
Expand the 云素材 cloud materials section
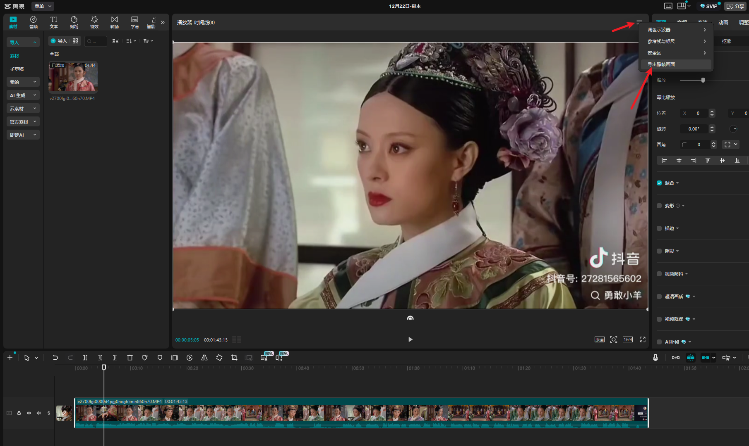coord(23,109)
